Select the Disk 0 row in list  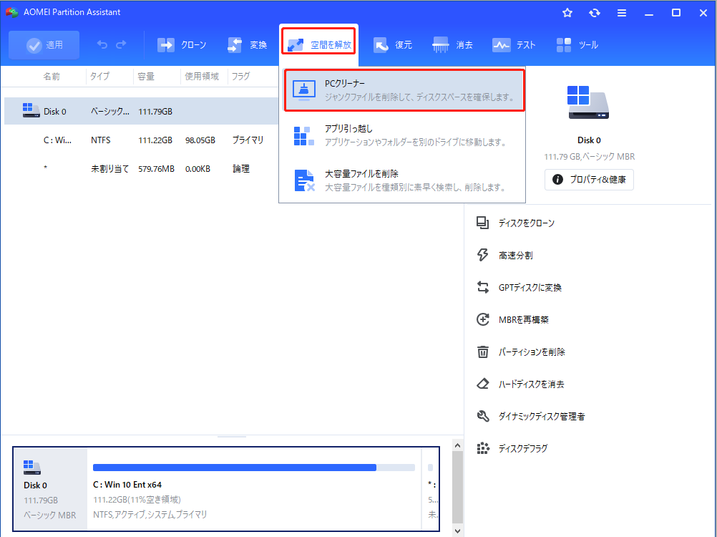tap(141, 111)
